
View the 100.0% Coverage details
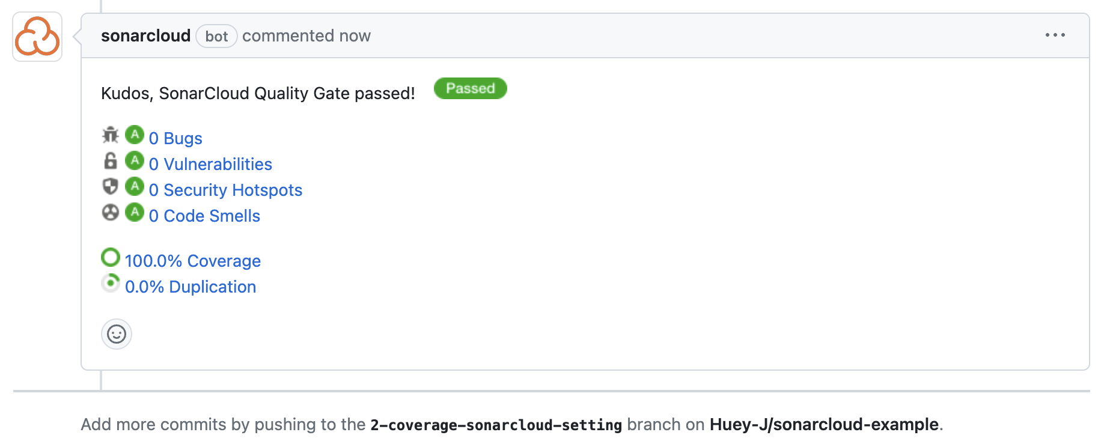(x=192, y=261)
